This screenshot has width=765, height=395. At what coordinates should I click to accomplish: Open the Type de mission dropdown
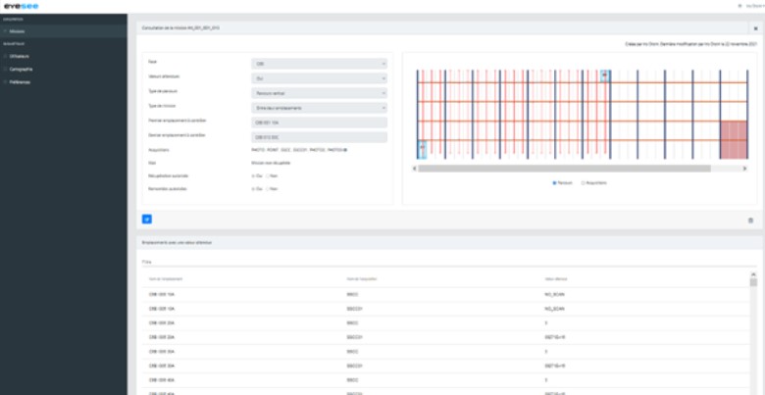pyautogui.click(x=319, y=108)
